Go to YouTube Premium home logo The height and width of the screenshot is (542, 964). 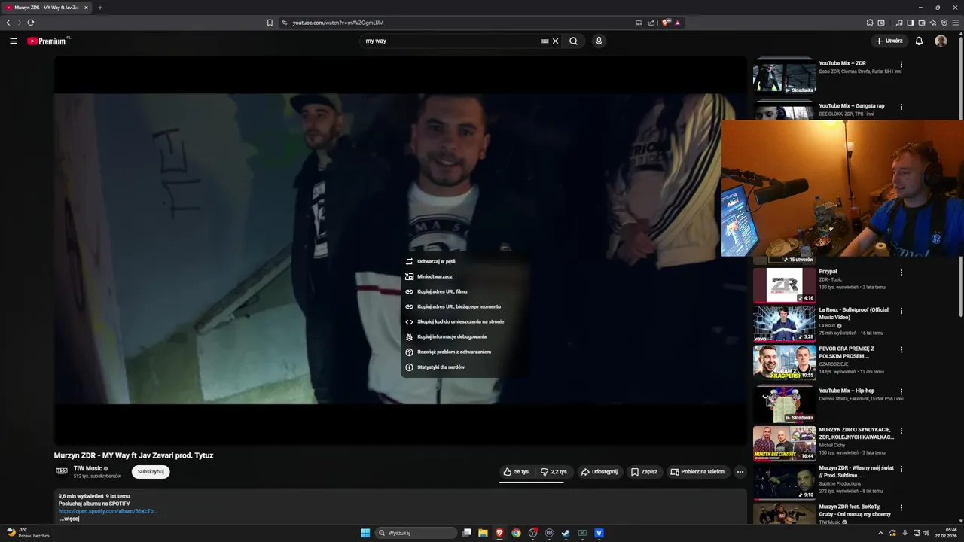(47, 41)
